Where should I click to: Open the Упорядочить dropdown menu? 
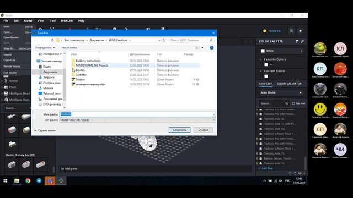click(x=45, y=48)
